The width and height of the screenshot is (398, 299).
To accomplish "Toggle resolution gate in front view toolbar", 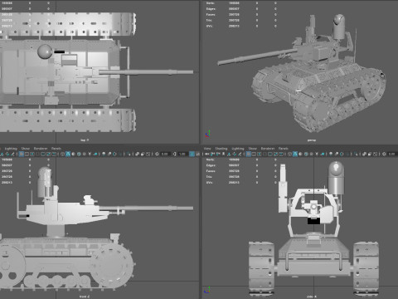I will click(32, 154).
